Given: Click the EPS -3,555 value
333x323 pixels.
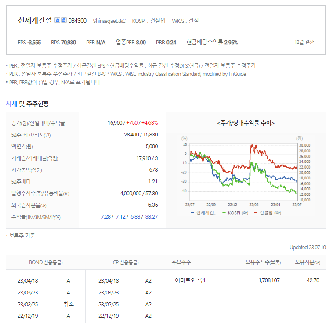Looking at the screenshot, I should point(29,43).
